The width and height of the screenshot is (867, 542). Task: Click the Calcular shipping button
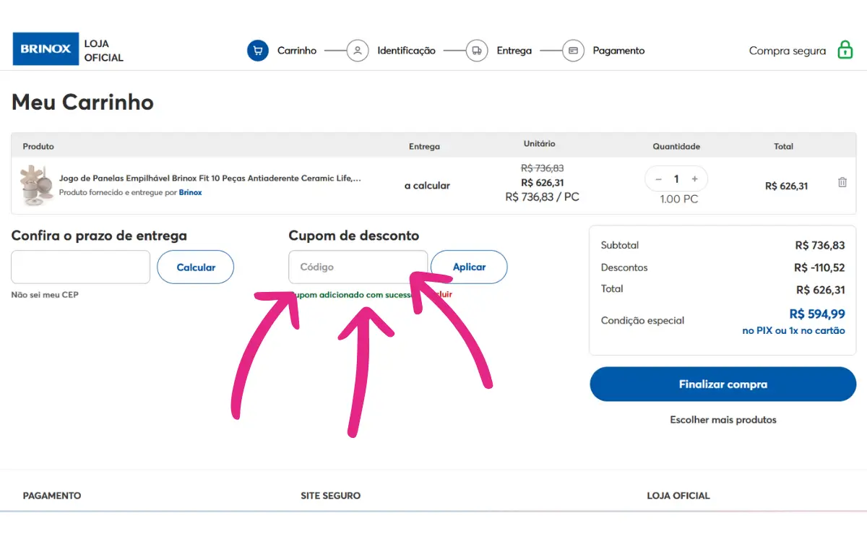[196, 267]
